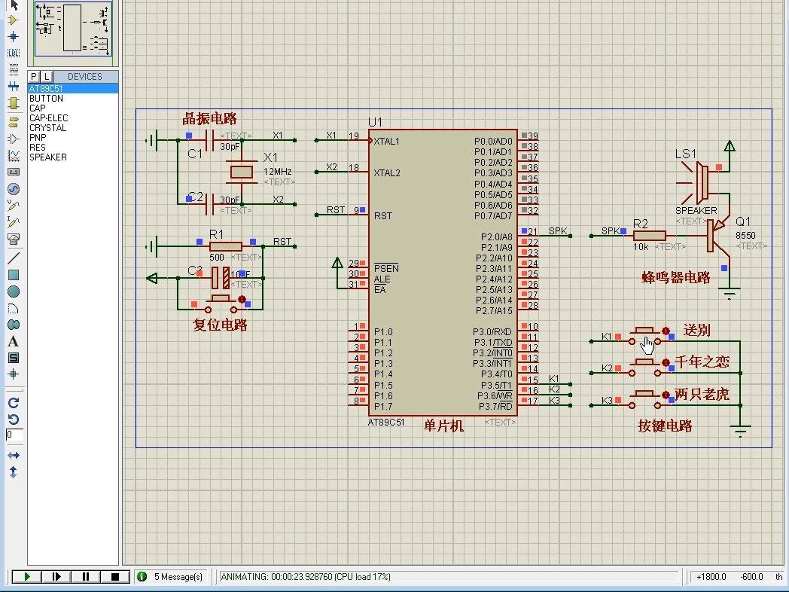This screenshot has width=789, height=592.
Task: Select the 2D Symbols (S) tool
Action: 13,358
